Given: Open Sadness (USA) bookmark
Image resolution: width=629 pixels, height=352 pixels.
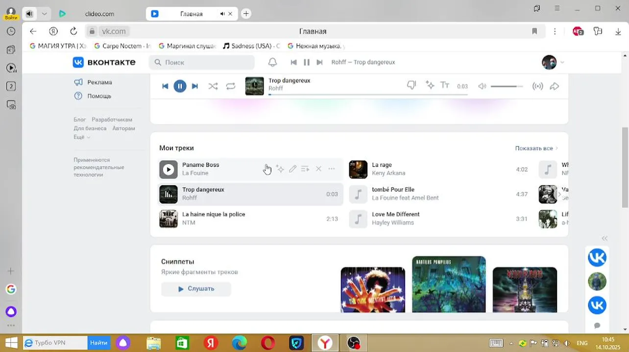Looking at the screenshot, I should pos(252,46).
